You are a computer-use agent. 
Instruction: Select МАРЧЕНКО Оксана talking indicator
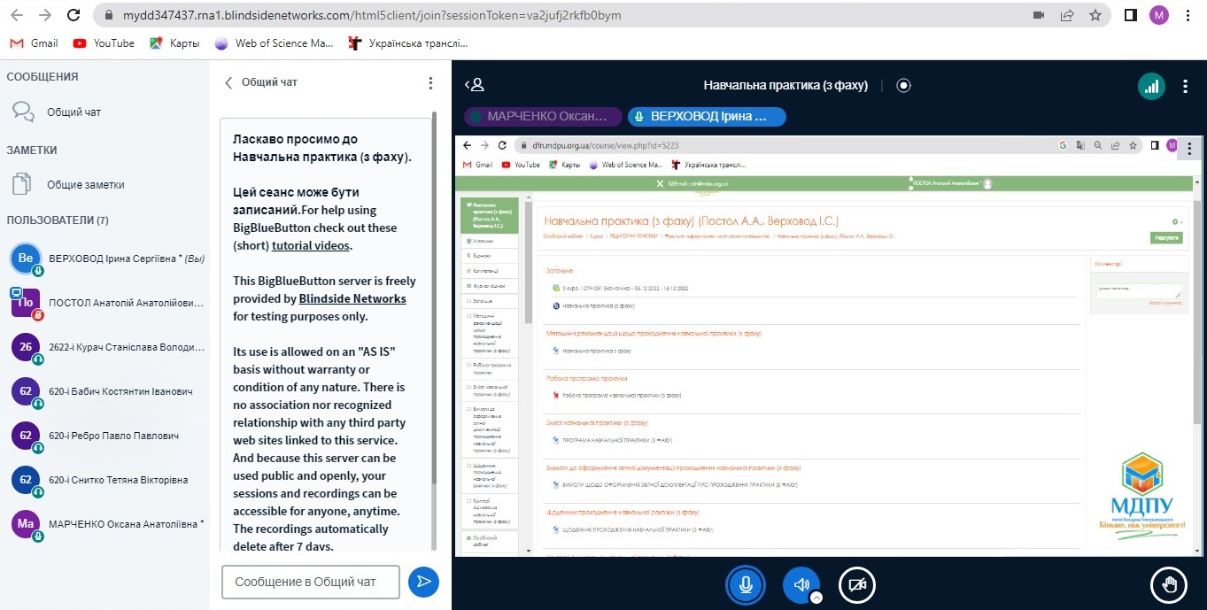(x=542, y=117)
